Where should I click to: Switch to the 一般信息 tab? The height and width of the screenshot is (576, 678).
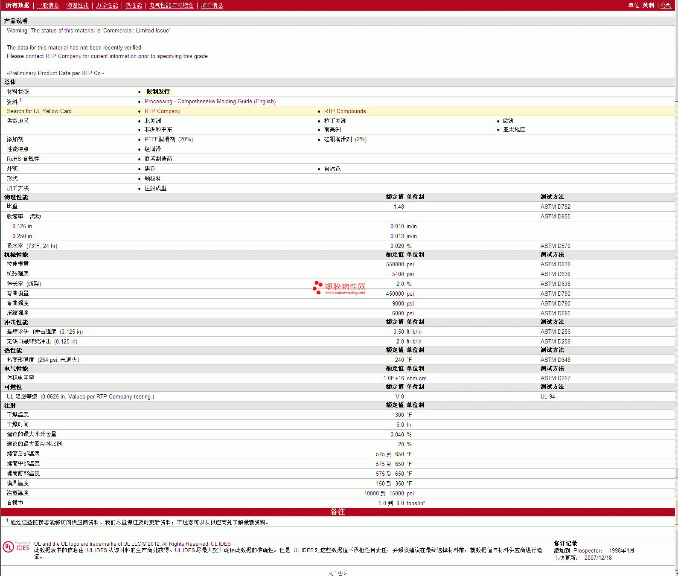tap(48, 5)
